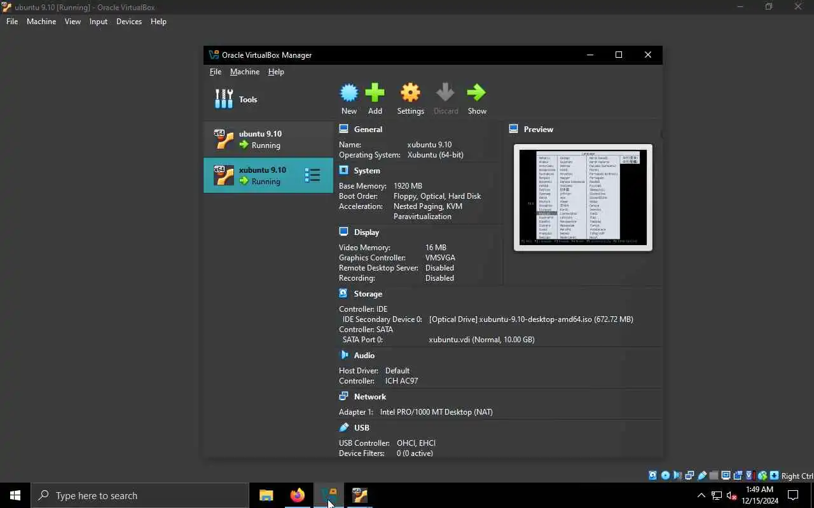Image resolution: width=814 pixels, height=508 pixels.
Task: Open the VM window's Machine menu
Action: [x=41, y=21]
